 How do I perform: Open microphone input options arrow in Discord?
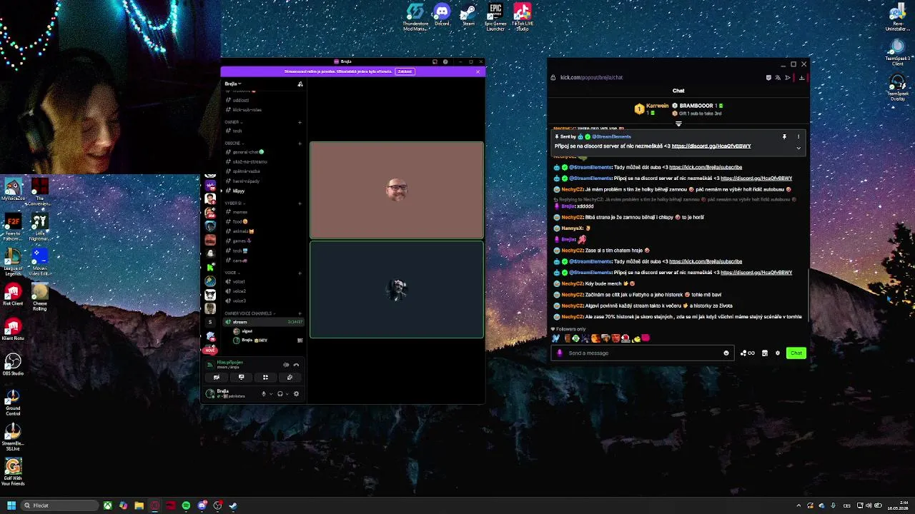(270, 393)
